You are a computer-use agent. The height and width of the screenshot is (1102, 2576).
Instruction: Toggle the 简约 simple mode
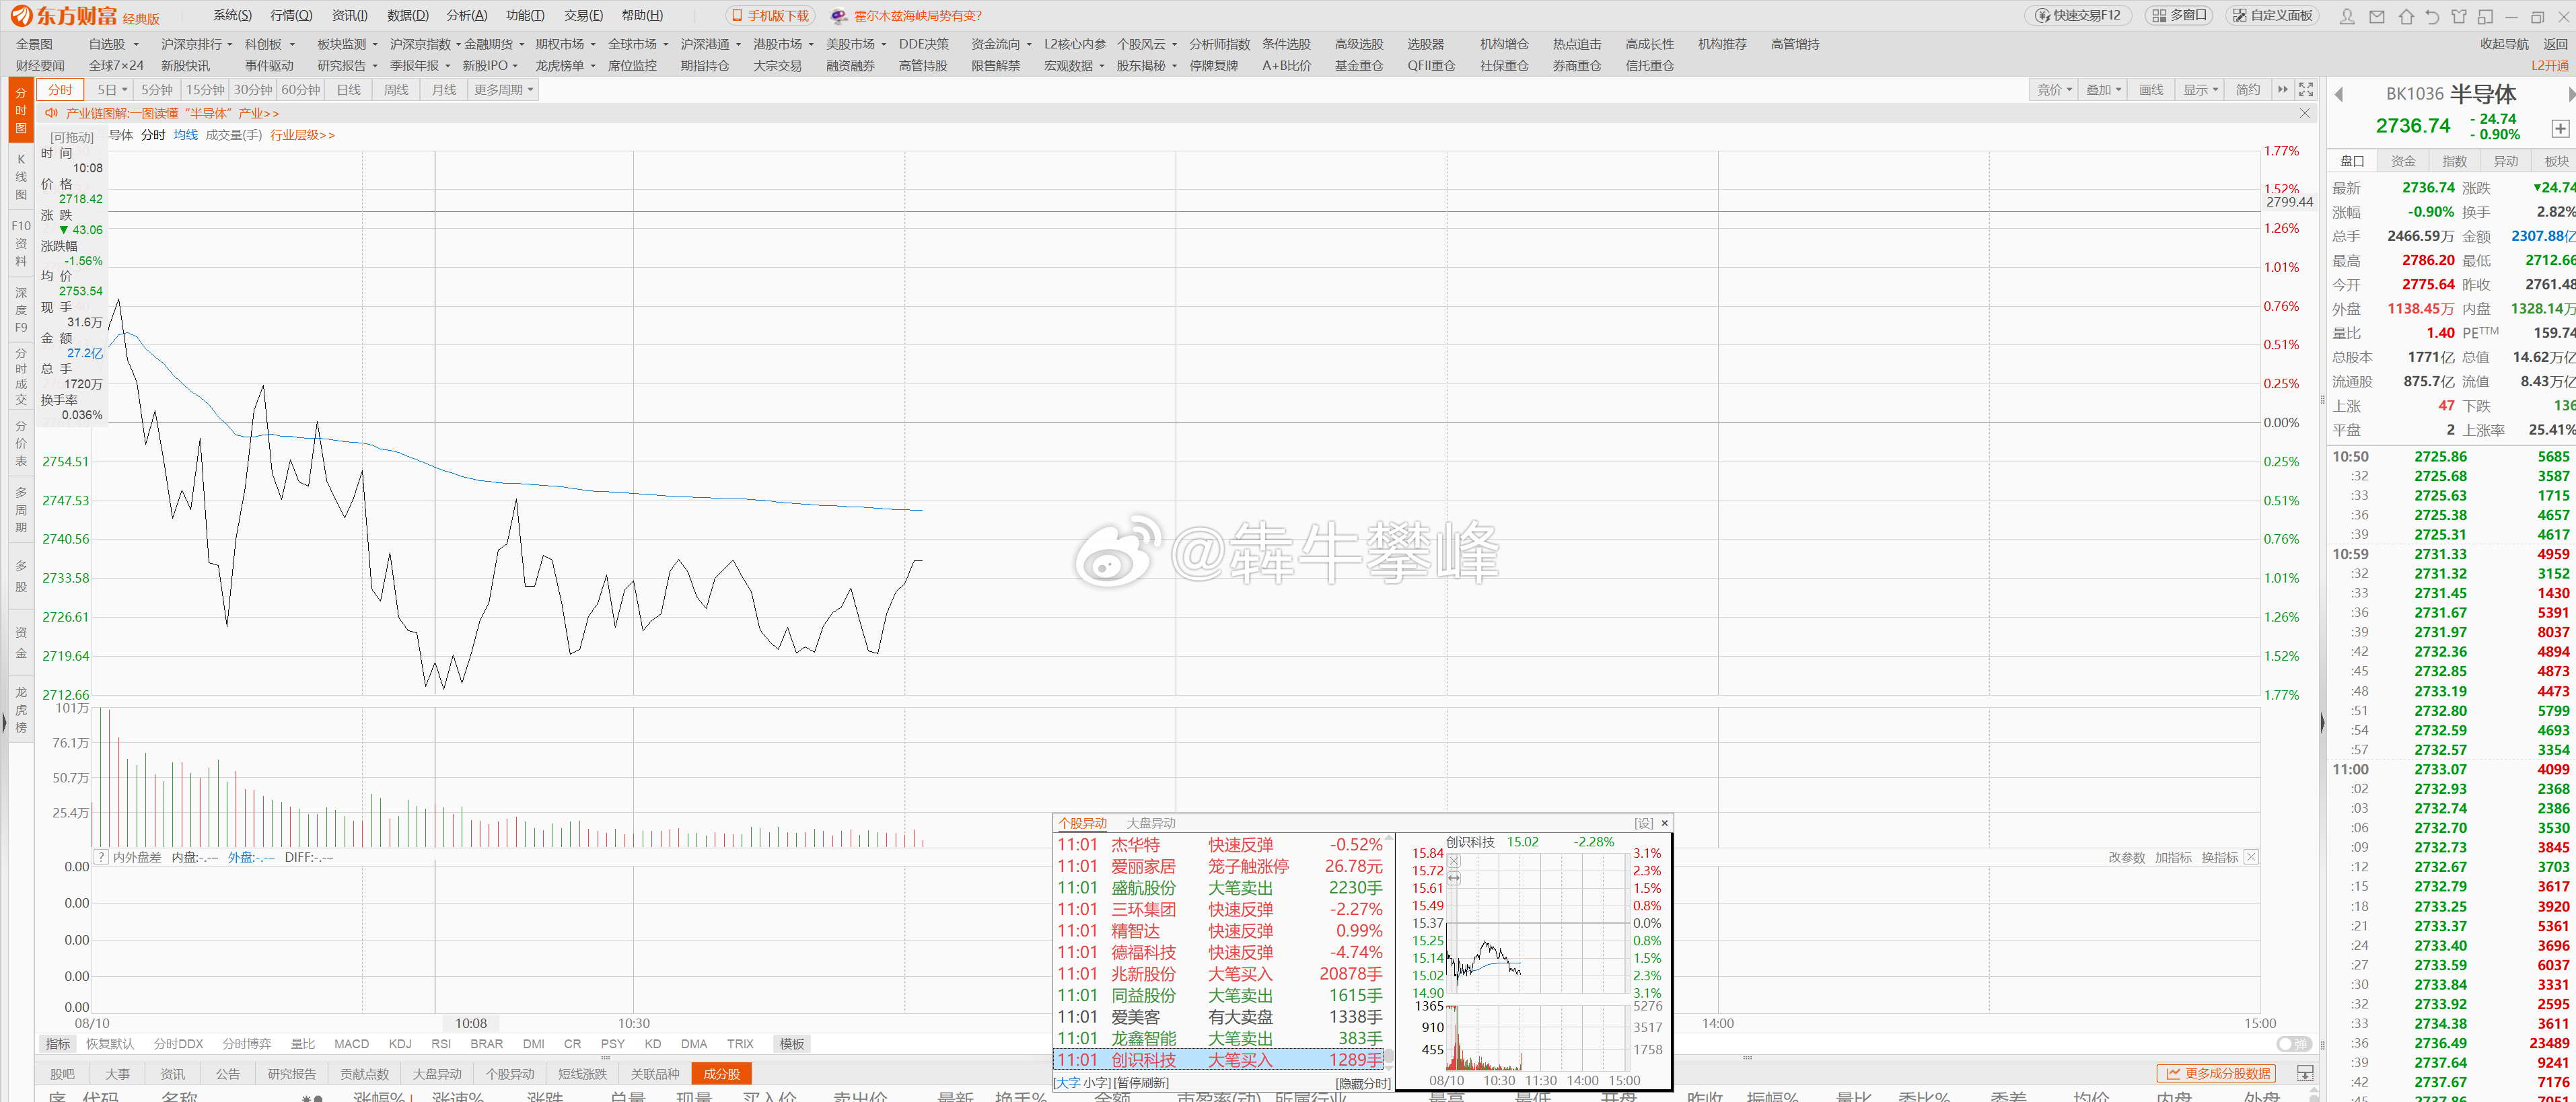(2248, 90)
